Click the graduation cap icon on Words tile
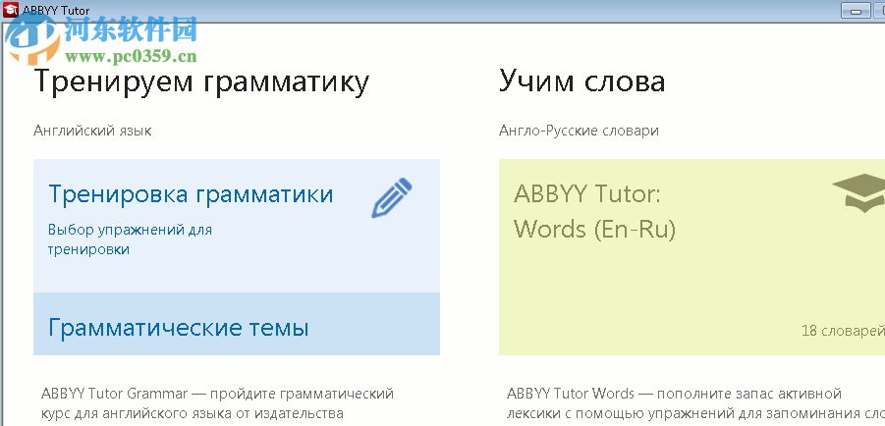This screenshot has height=426, width=885. coord(858,193)
